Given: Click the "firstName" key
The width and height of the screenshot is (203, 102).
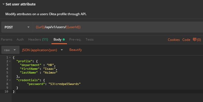Looking at the screenshot, I should (x=30, y=69).
